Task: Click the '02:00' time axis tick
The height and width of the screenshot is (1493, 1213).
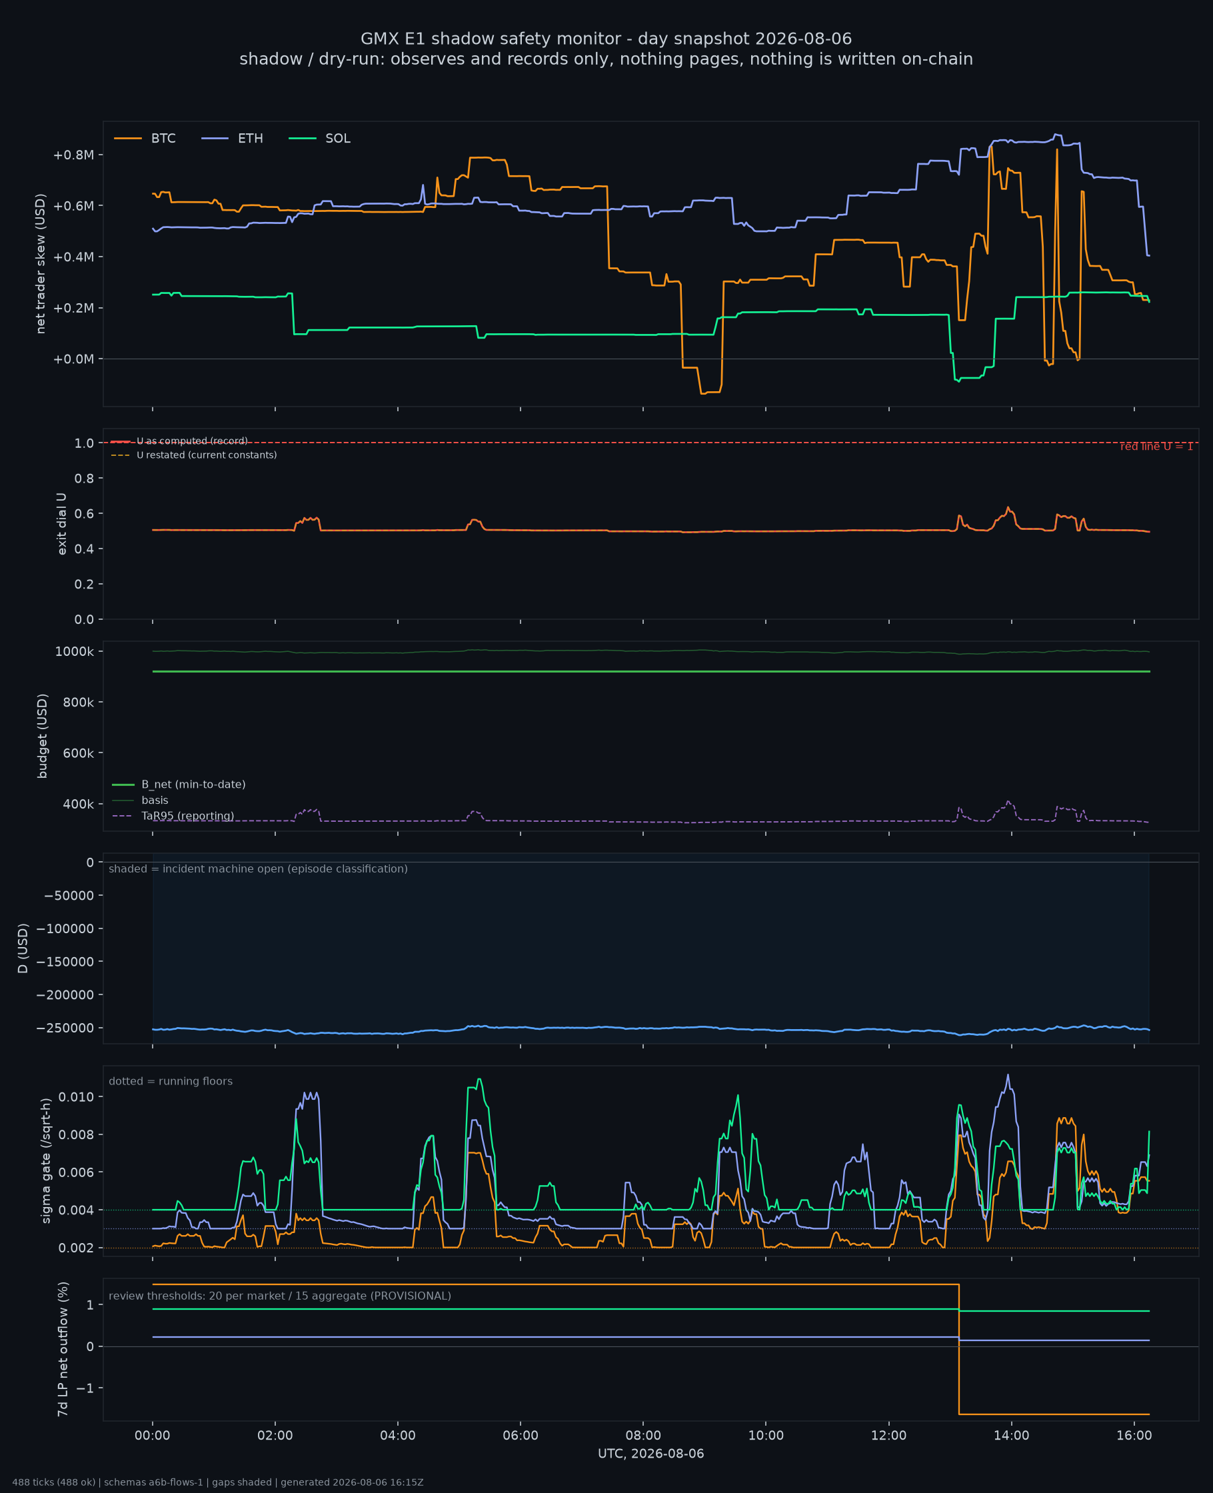Action: [x=275, y=1436]
